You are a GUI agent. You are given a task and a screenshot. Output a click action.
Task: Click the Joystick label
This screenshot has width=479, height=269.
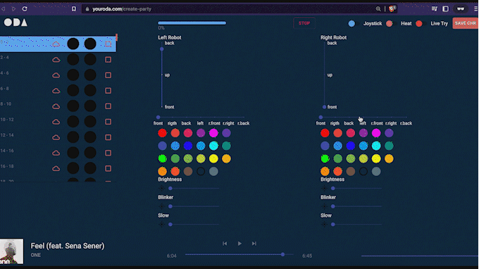click(373, 23)
